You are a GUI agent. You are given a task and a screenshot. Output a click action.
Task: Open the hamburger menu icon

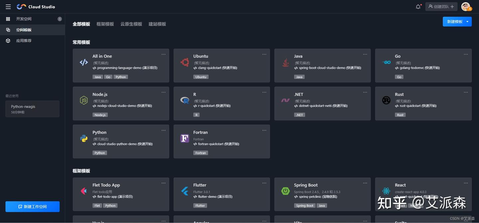click(x=8, y=7)
